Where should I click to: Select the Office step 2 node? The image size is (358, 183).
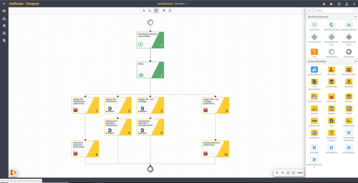tap(150, 70)
